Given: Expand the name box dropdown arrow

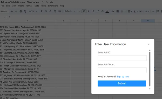Looking at the screenshot, I should 5,17.
